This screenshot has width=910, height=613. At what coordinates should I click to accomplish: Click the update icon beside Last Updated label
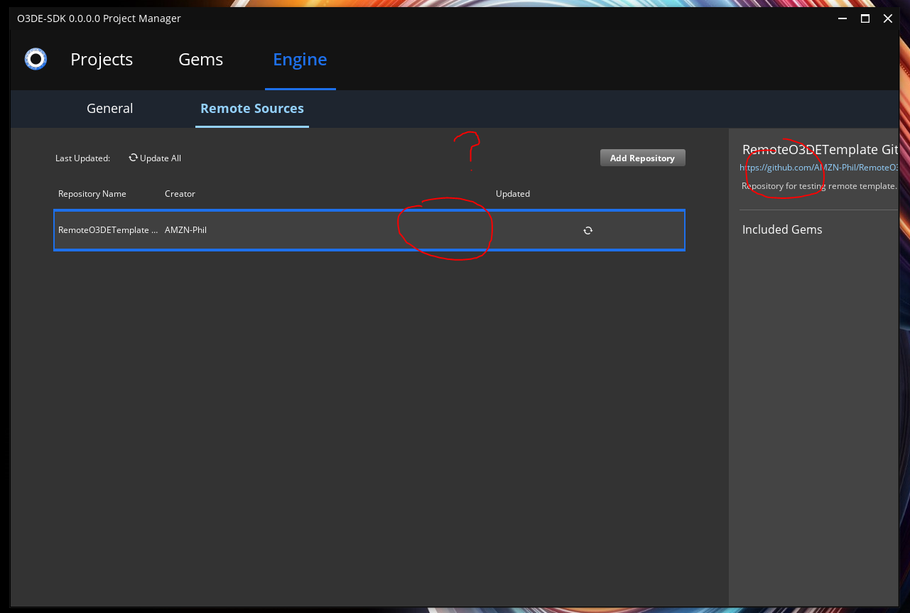pyautogui.click(x=133, y=158)
